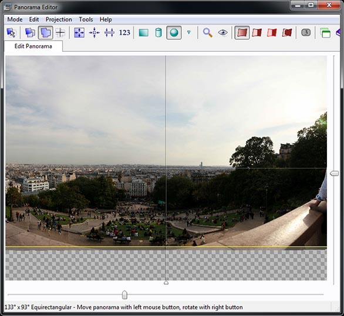The height and width of the screenshot is (316, 344).
Task: Click the vertical field-of-view slider handle
Action: (335, 173)
